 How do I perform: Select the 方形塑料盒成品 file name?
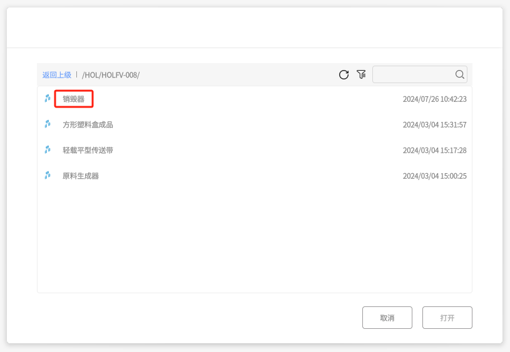pyautogui.click(x=88, y=124)
